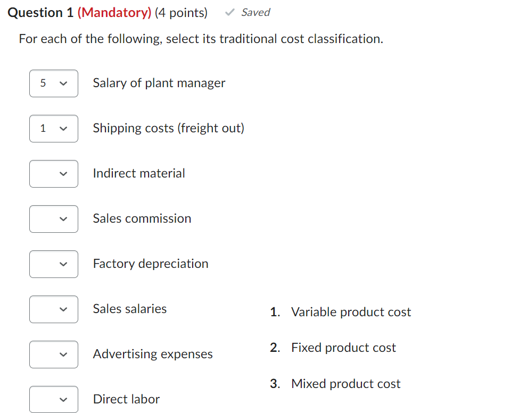Open the Sales salaries dropdown

click(x=54, y=309)
